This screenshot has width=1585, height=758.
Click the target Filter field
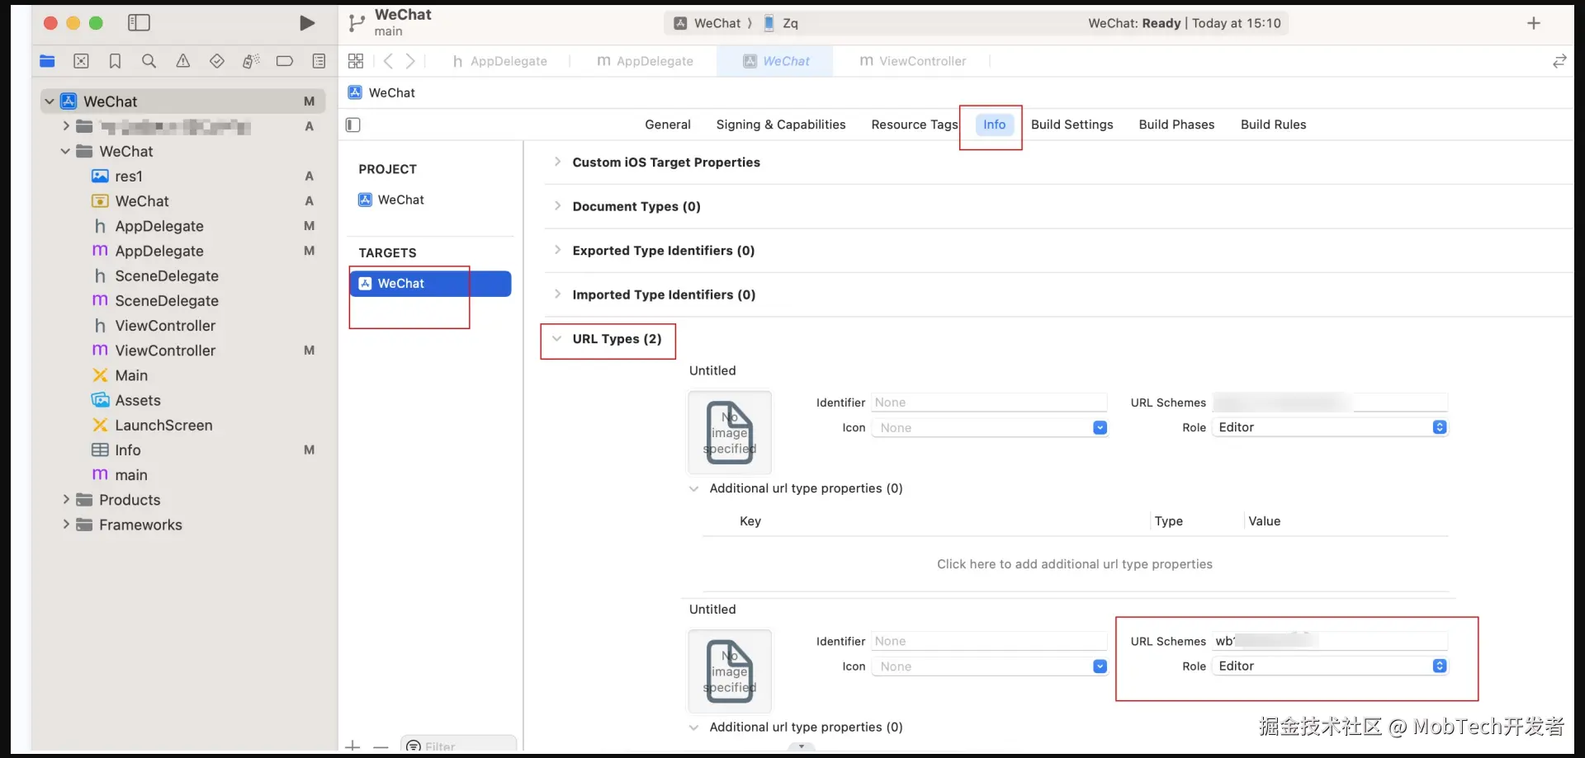[x=459, y=746]
